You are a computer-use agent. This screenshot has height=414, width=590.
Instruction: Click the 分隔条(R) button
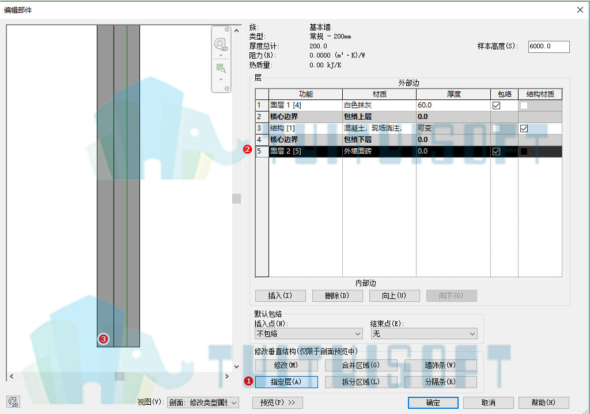point(441,382)
